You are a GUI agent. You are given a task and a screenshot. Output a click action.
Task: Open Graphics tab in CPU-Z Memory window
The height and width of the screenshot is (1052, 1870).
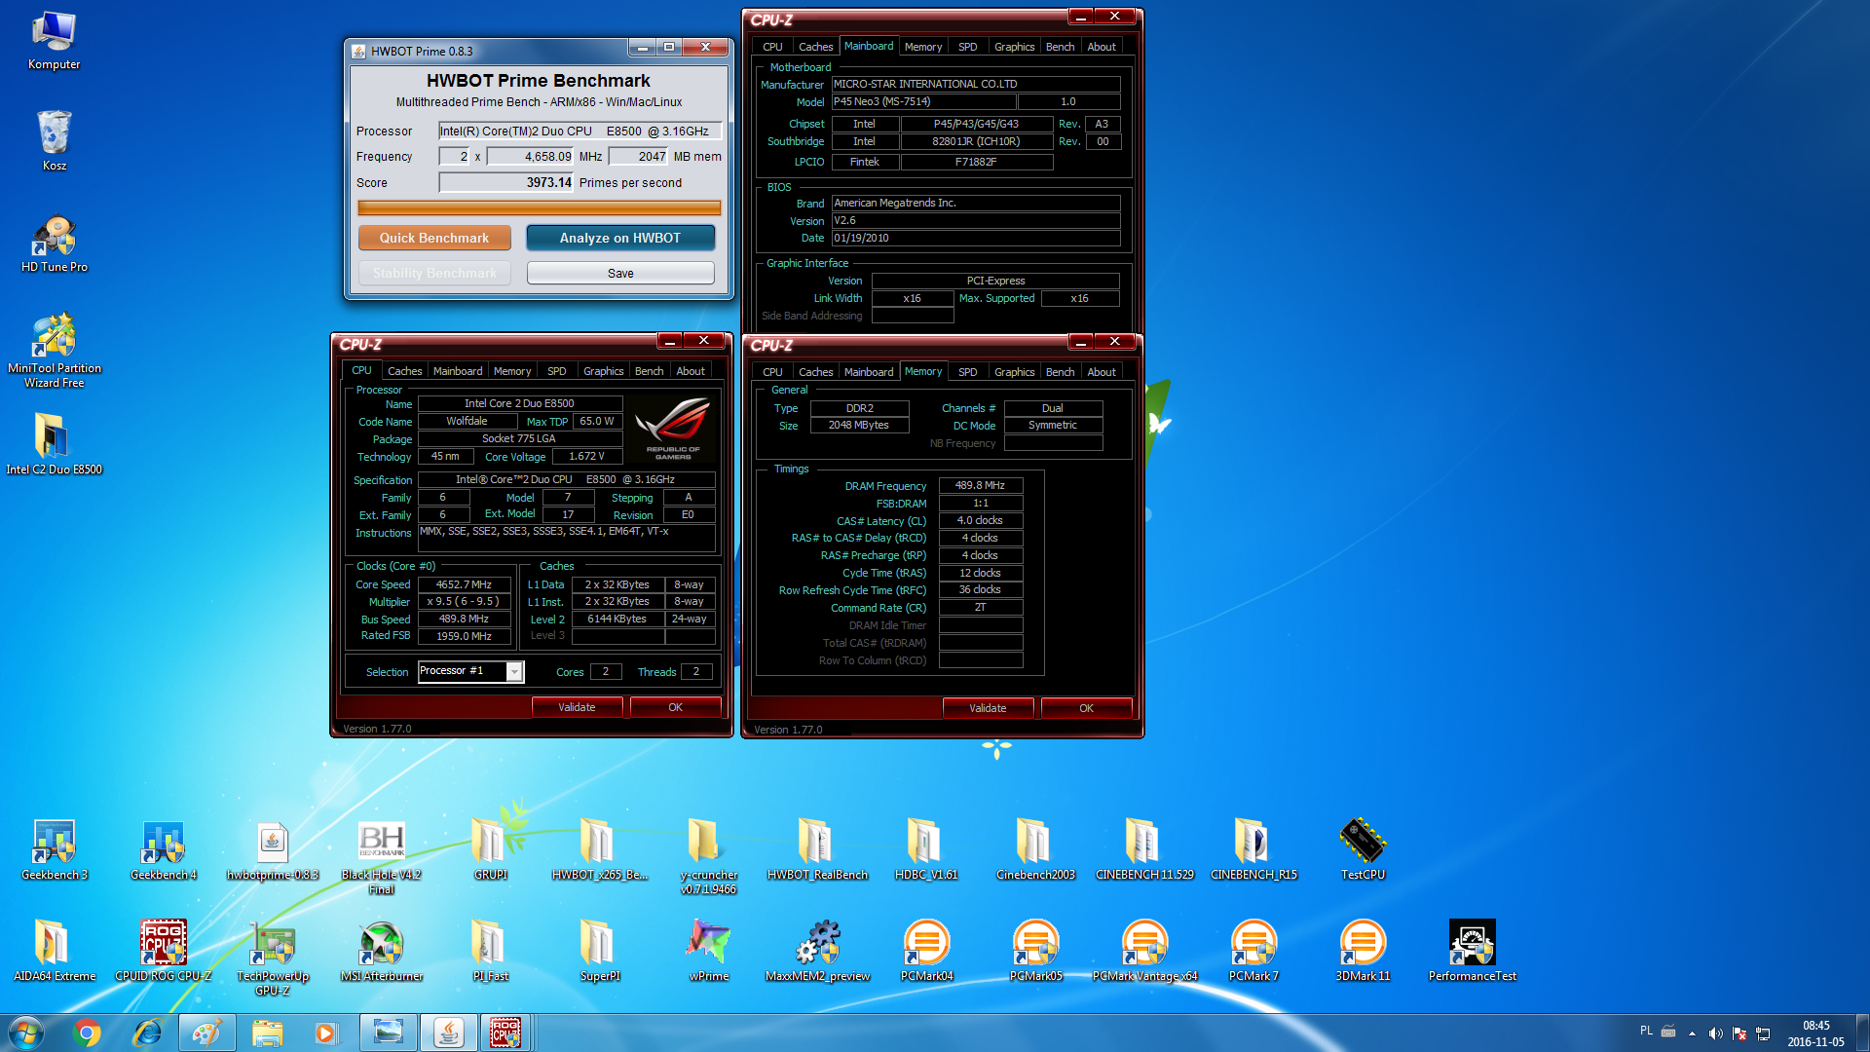1014,372
